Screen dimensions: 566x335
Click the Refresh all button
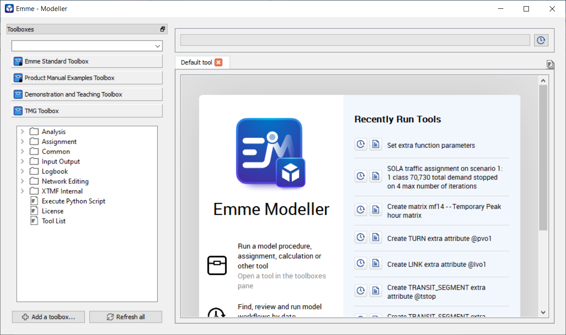tap(126, 317)
